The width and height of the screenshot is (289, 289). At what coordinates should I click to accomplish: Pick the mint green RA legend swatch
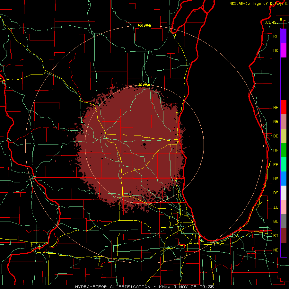tap(284, 164)
